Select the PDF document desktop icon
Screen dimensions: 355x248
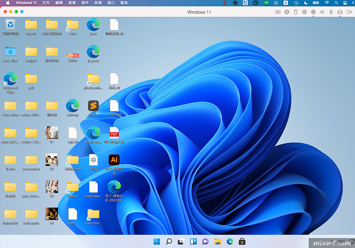coord(114,133)
